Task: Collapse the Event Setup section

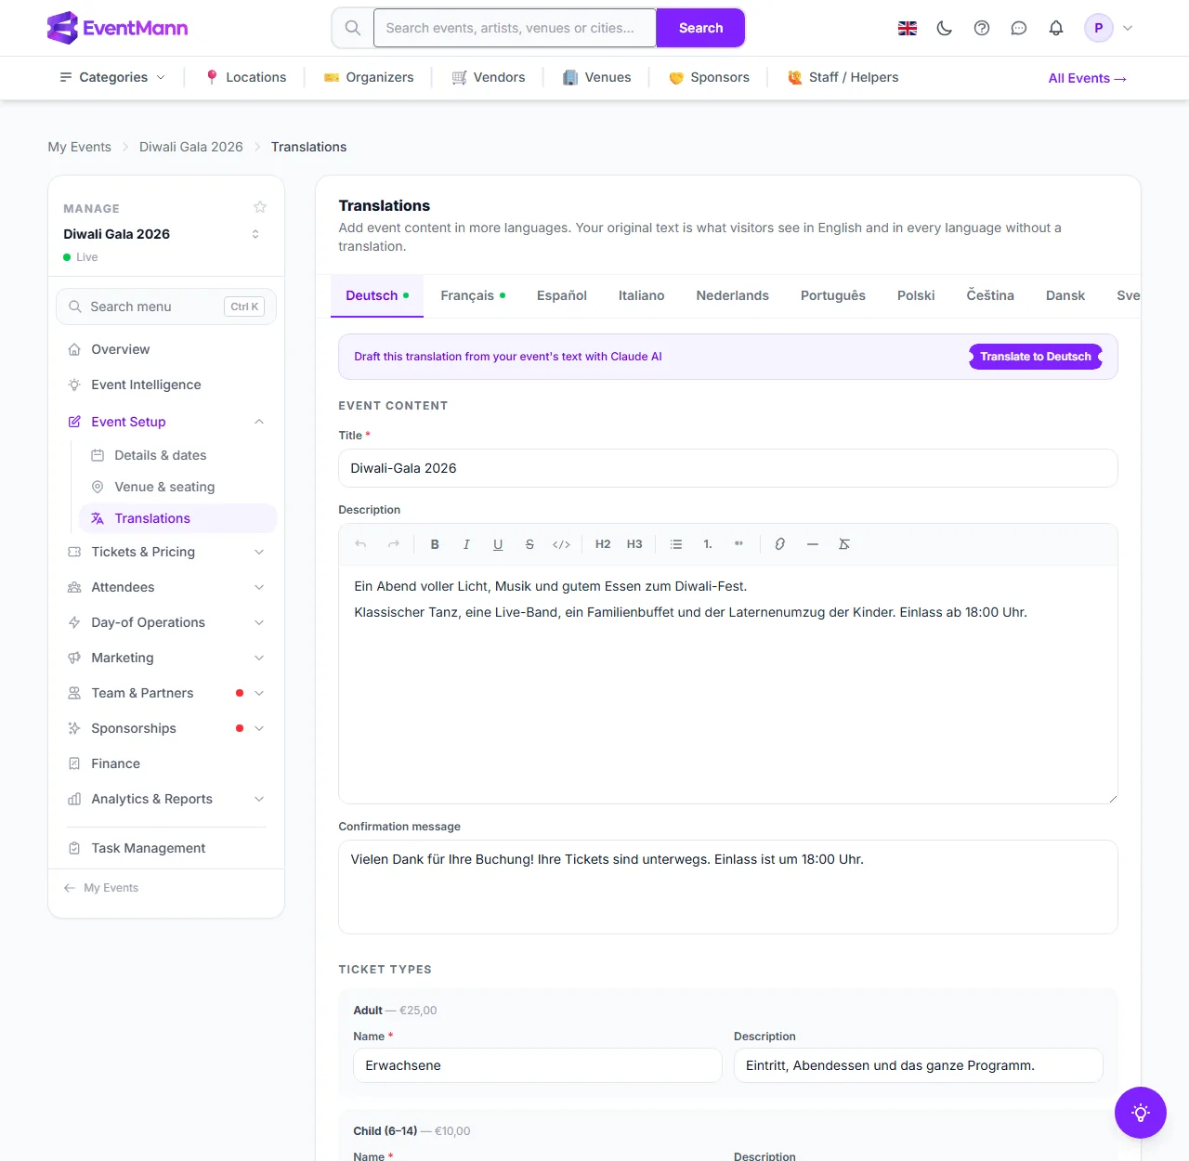Action: pos(166,422)
